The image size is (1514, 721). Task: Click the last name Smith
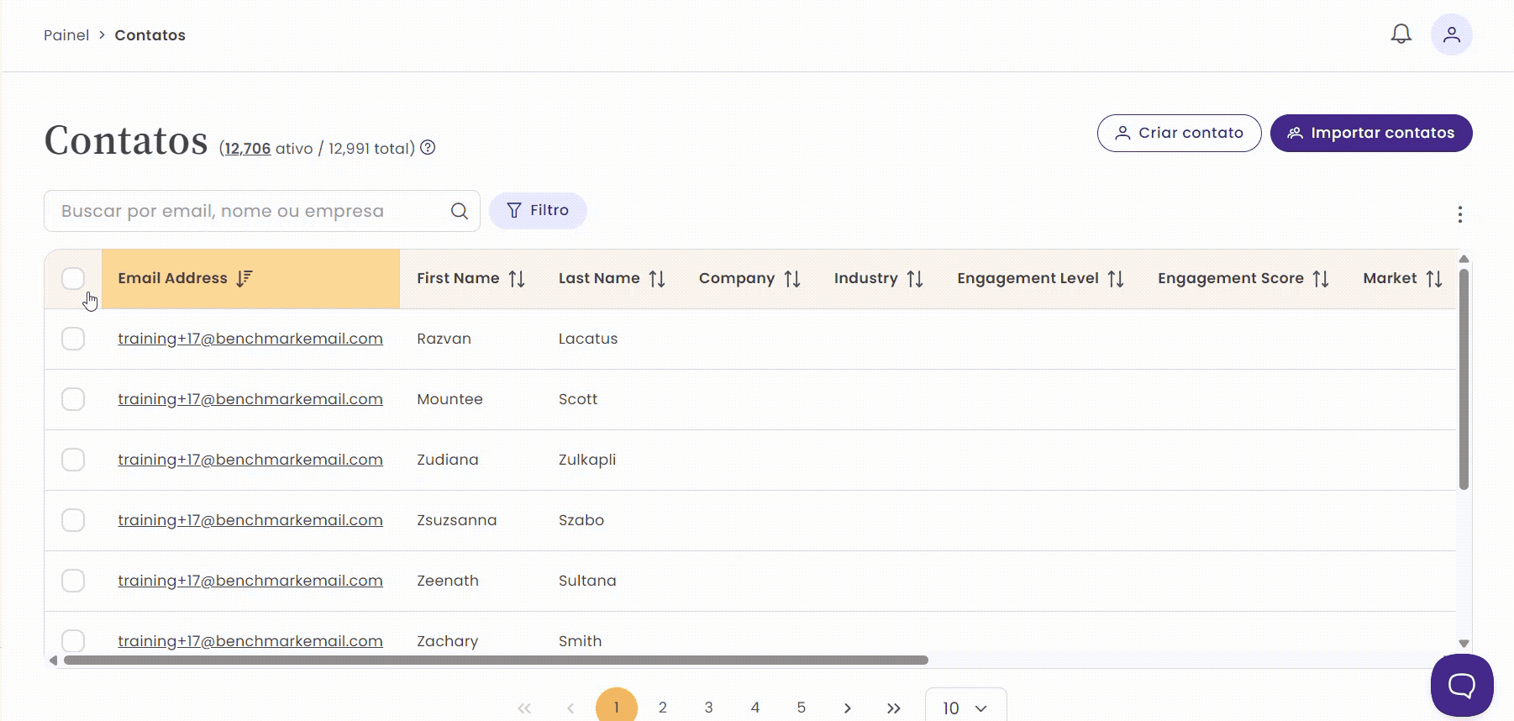[581, 641]
